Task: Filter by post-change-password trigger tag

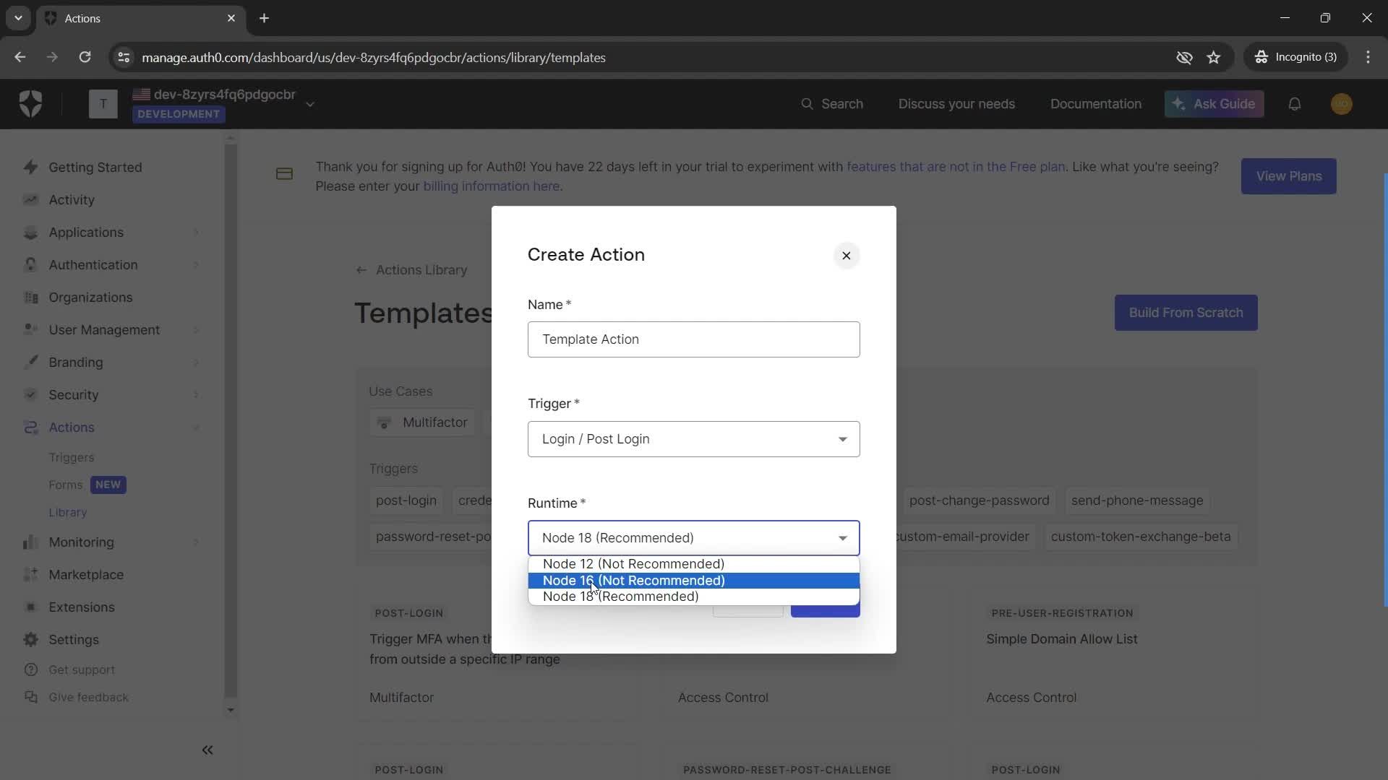Action: pos(979,500)
